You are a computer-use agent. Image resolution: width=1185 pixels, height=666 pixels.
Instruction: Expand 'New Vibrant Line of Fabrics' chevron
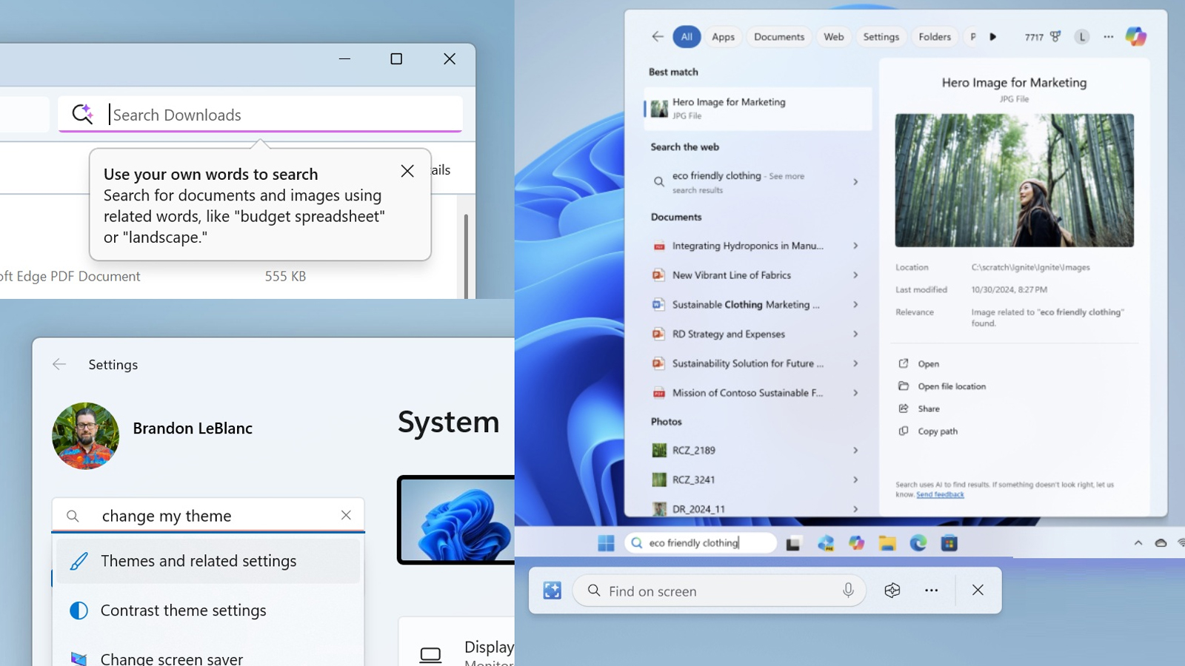coord(855,275)
